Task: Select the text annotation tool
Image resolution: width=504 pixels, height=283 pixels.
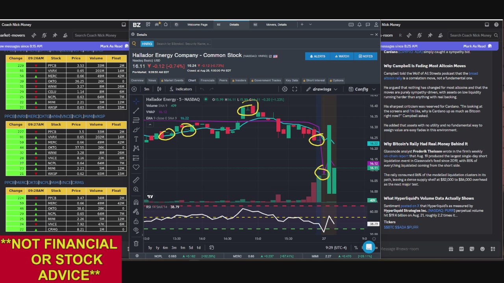Action: click(136, 139)
